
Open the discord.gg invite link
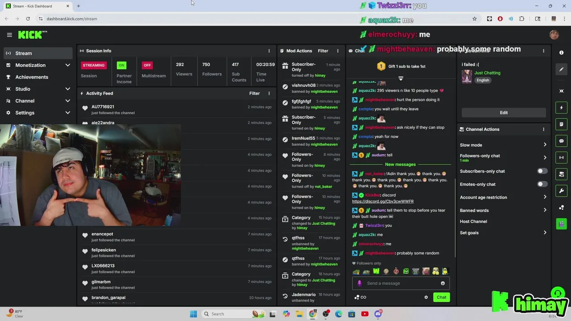click(x=383, y=202)
